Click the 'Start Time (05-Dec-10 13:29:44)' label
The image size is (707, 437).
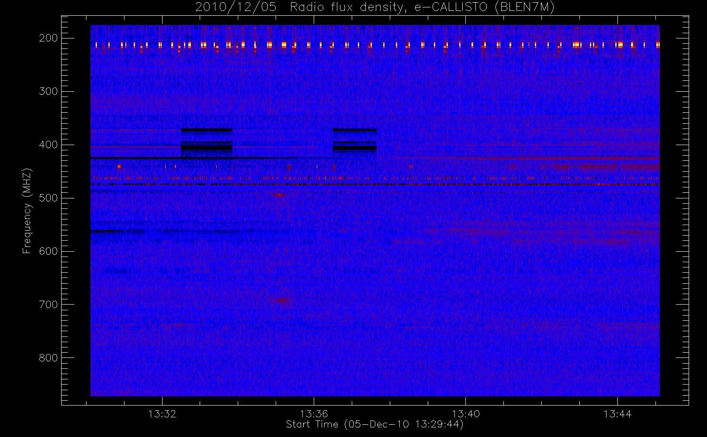coord(374,424)
